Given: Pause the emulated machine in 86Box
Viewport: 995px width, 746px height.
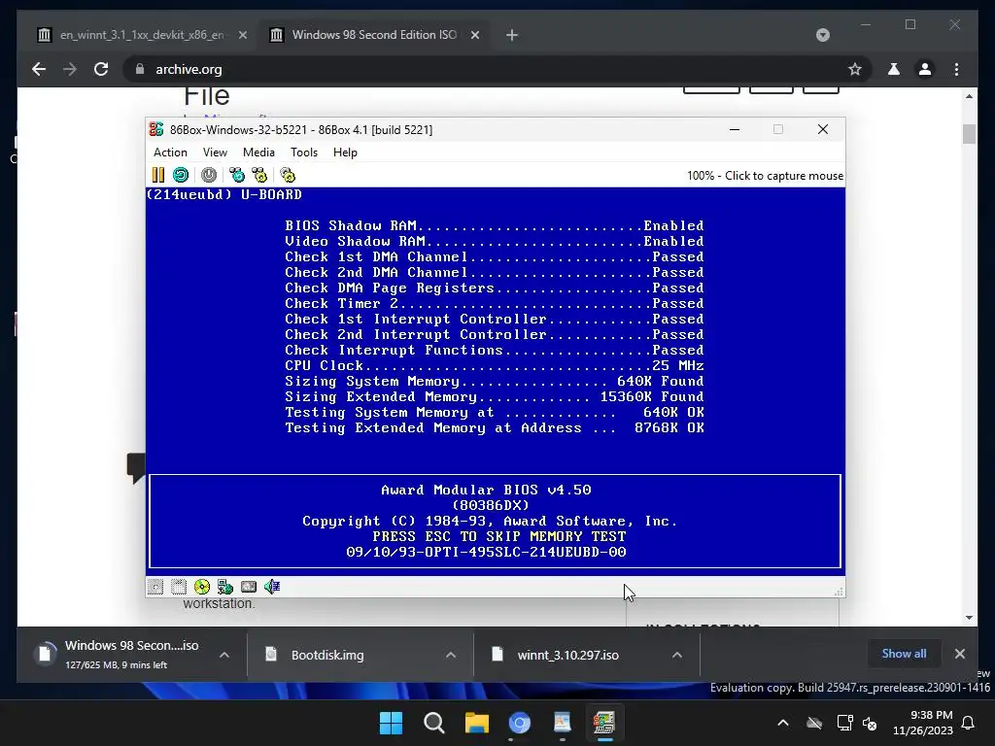Looking at the screenshot, I should [x=158, y=175].
